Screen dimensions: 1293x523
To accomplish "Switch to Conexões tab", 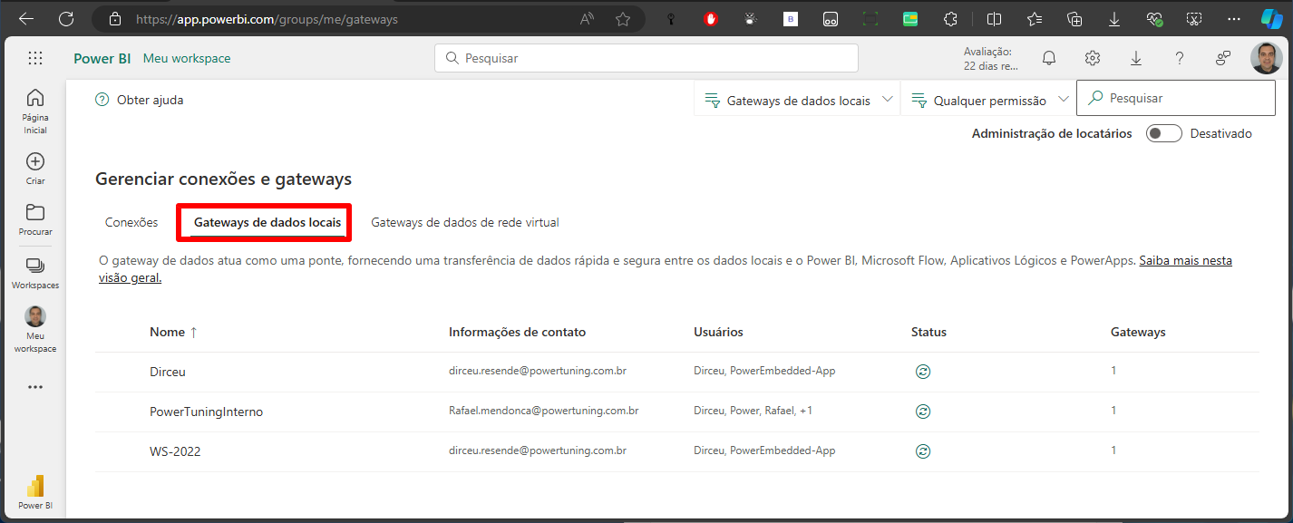I will pos(131,222).
